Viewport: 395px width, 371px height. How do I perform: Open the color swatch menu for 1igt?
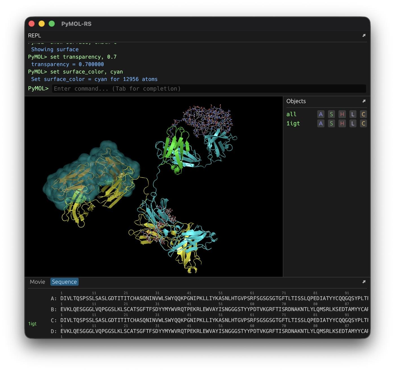point(363,123)
